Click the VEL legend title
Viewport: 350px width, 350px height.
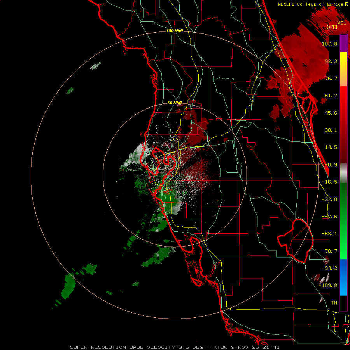(x=342, y=23)
